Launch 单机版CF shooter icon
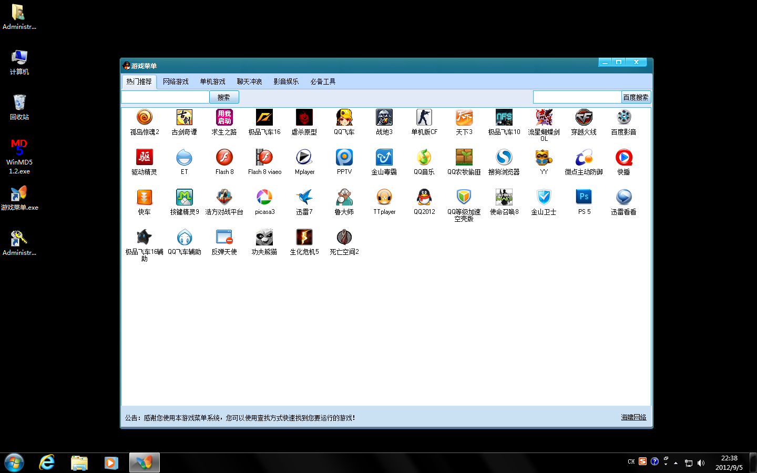 (x=424, y=117)
